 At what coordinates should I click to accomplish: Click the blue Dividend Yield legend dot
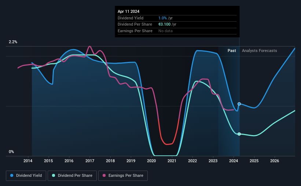(x=12, y=175)
